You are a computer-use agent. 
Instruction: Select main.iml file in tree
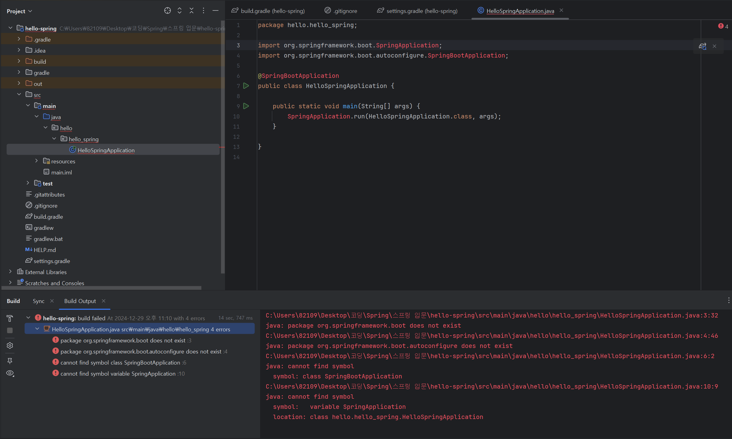pyautogui.click(x=61, y=172)
